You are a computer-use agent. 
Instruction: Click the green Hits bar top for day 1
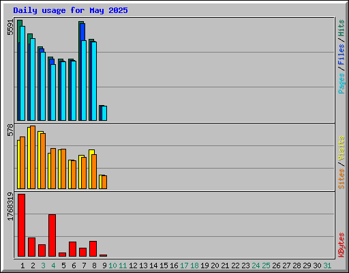click(20, 23)
